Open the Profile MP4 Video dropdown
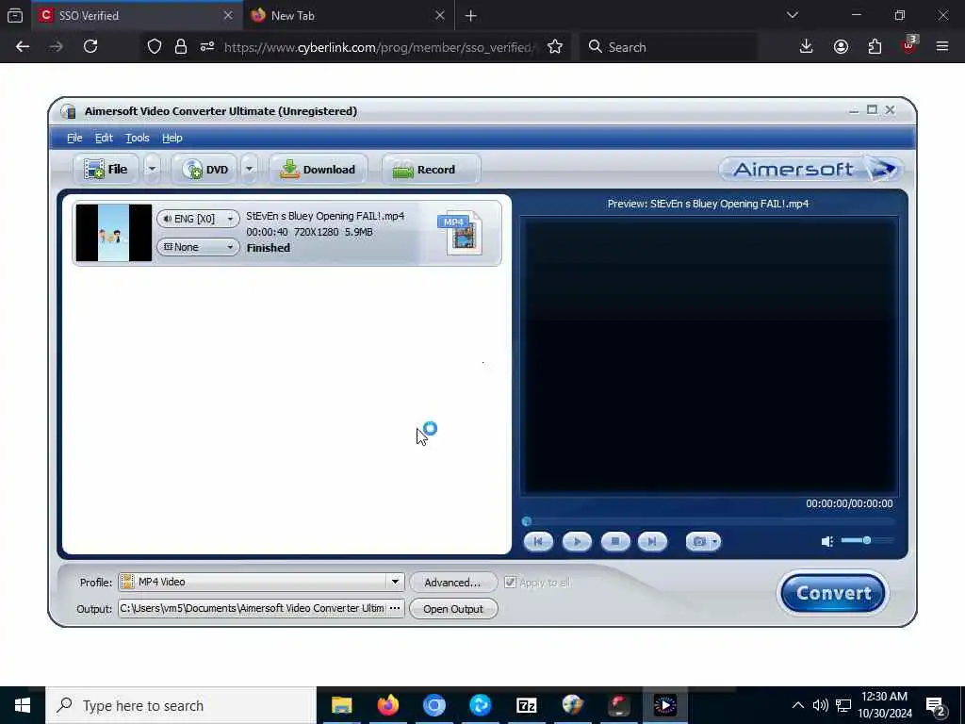This screenshot has width=965, height=724. (261, 582)
